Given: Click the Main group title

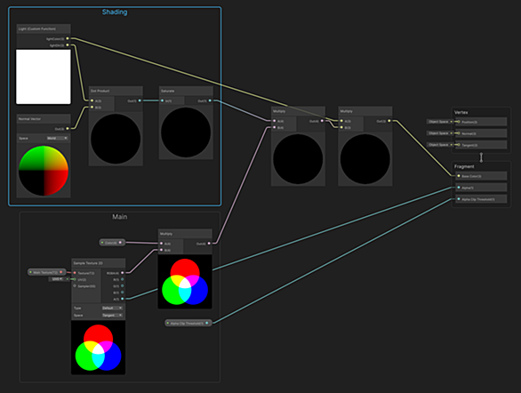Looking at the screenshot, I should coord(120,217).
